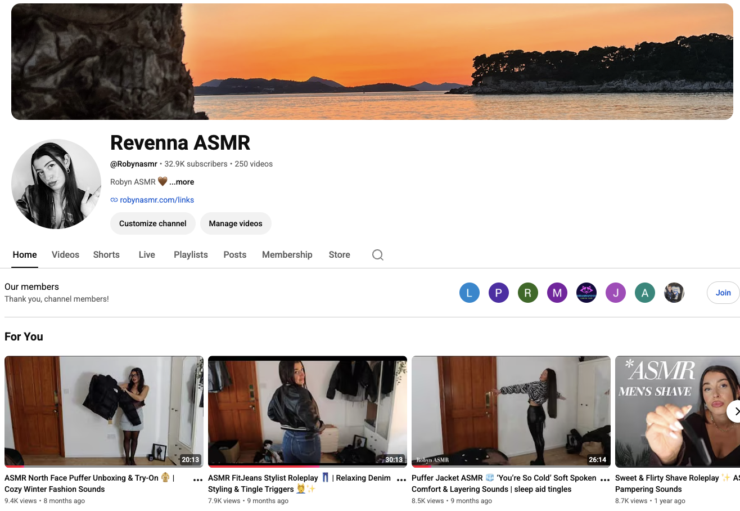Click the 32.9K subscribers text
The image size is (740, 511).
pos(196,164)
